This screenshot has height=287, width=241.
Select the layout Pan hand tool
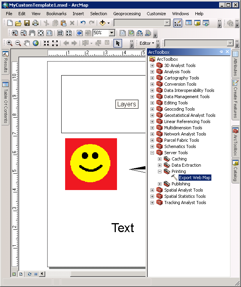[x=32, y=33]
